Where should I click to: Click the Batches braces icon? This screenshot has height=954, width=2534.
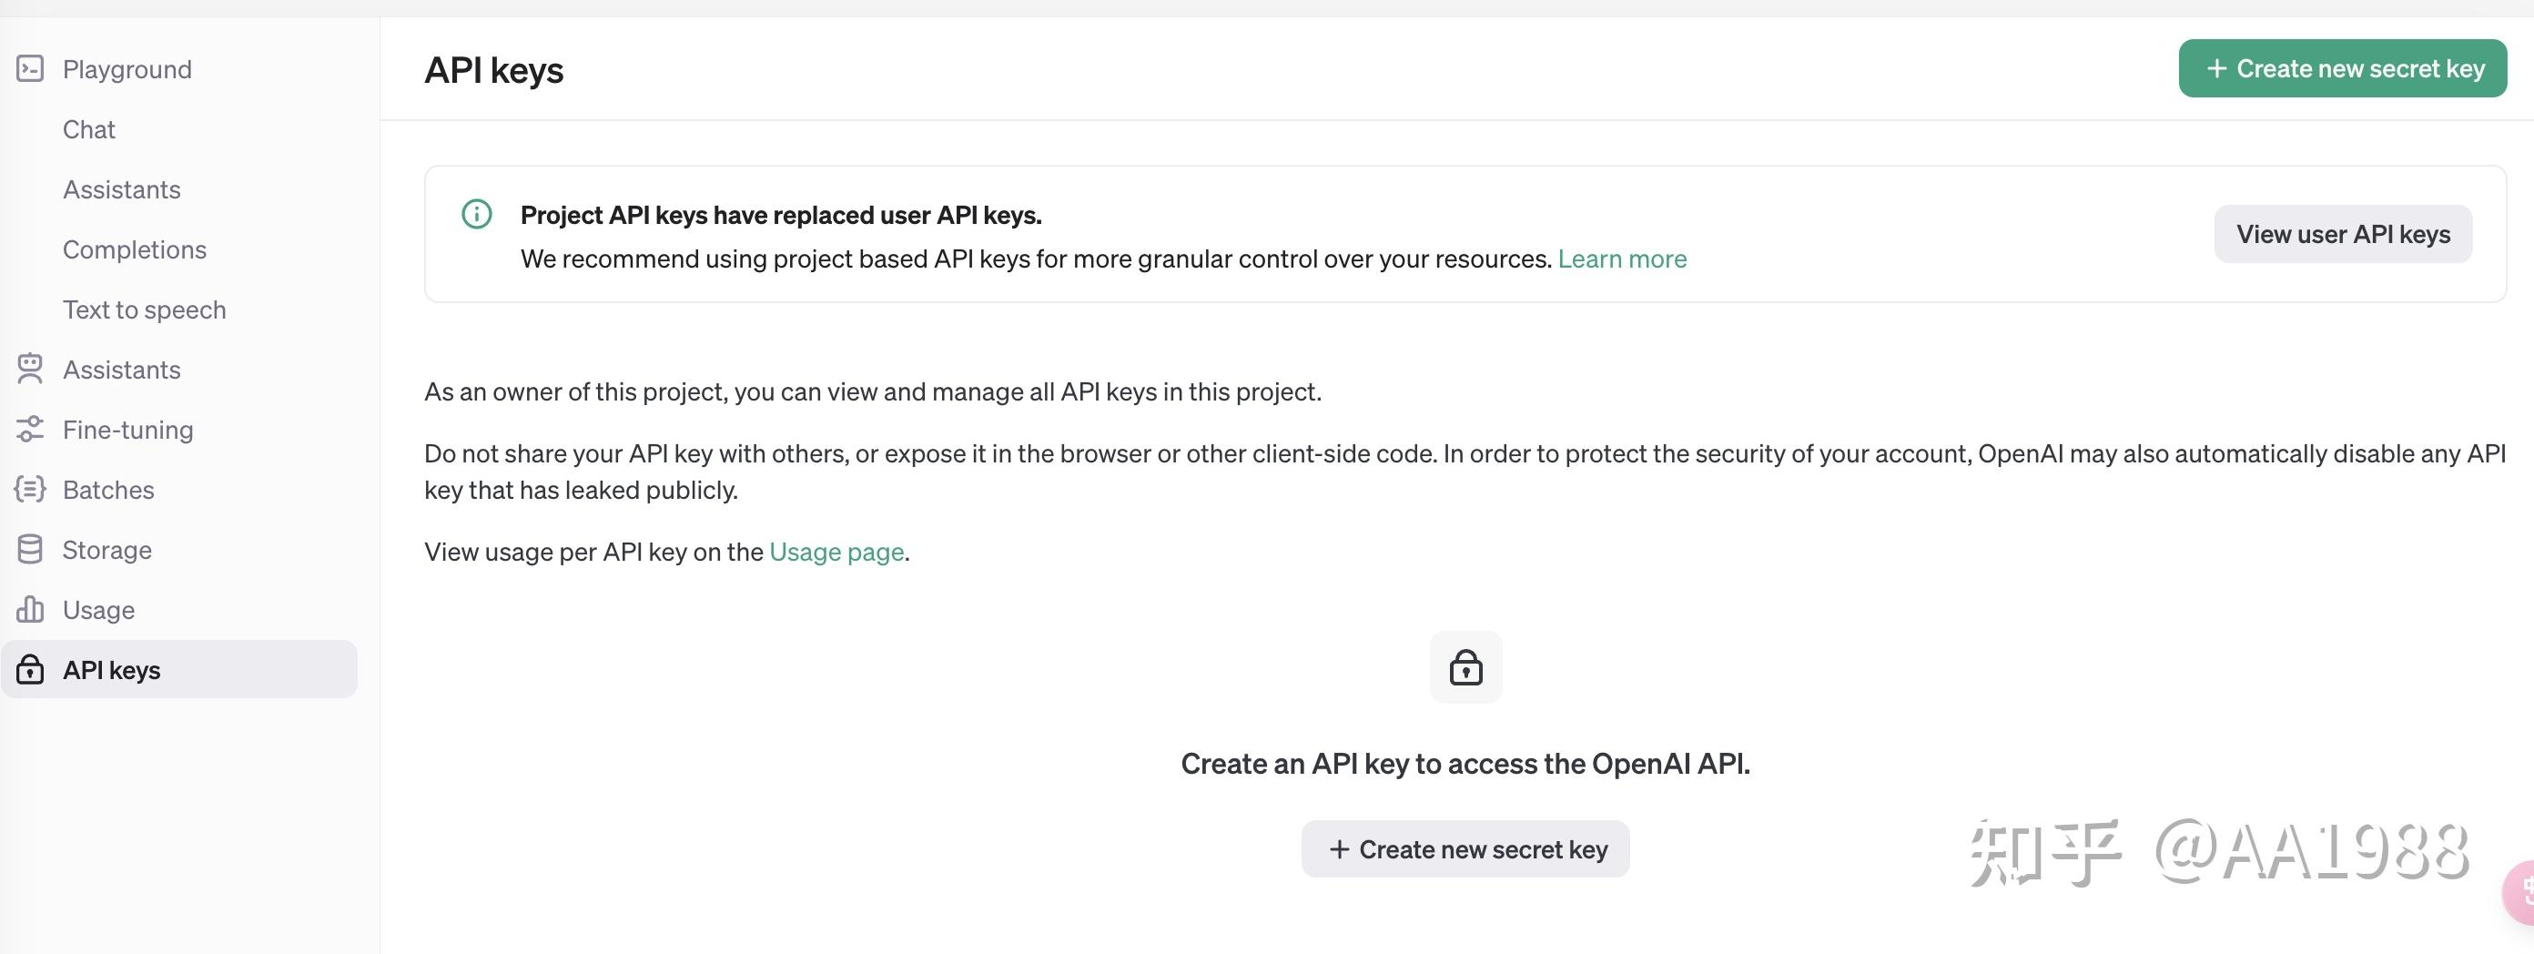[x=31, y=489]
